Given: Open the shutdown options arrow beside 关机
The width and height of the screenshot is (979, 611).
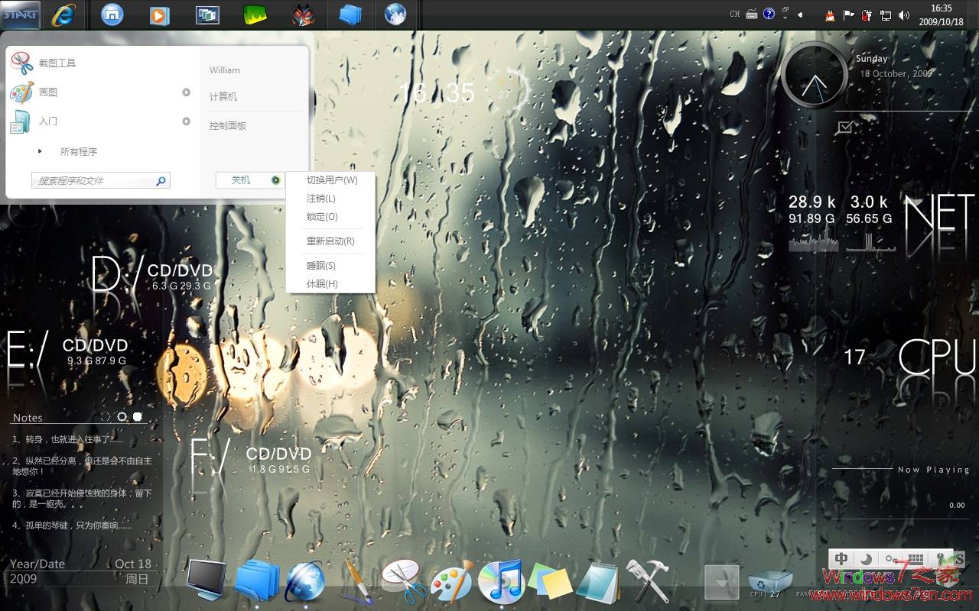Looking at the screenshot, I should point(275,180).
